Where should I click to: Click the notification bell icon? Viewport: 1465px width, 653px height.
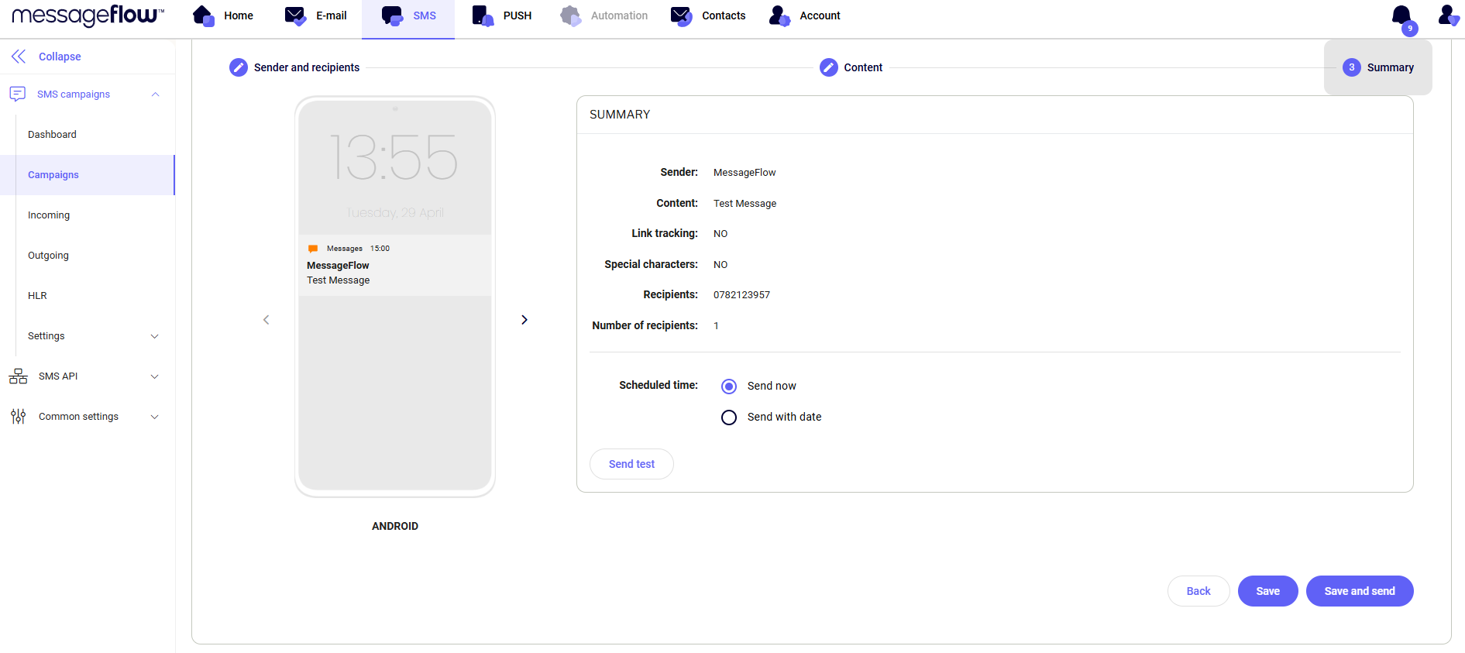point(1401,16)
